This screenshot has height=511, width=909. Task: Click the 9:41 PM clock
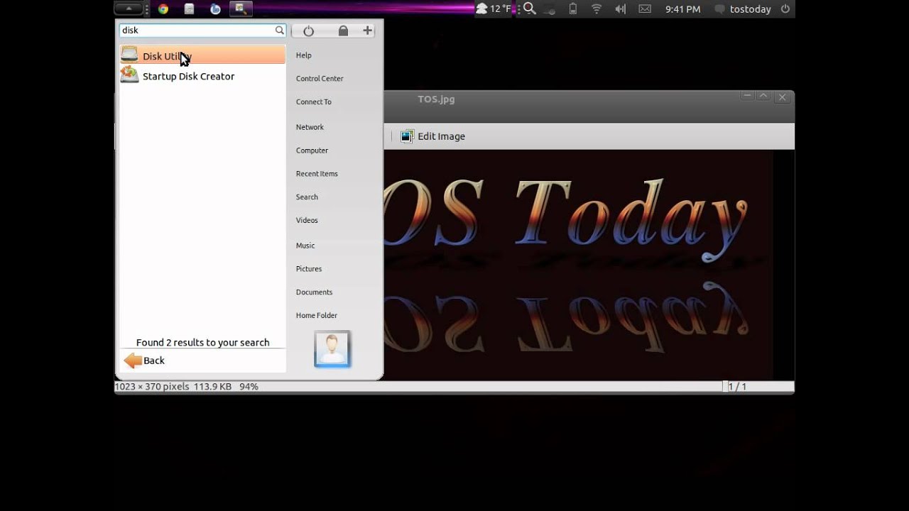pyautogui.click(x=683, y=9)
